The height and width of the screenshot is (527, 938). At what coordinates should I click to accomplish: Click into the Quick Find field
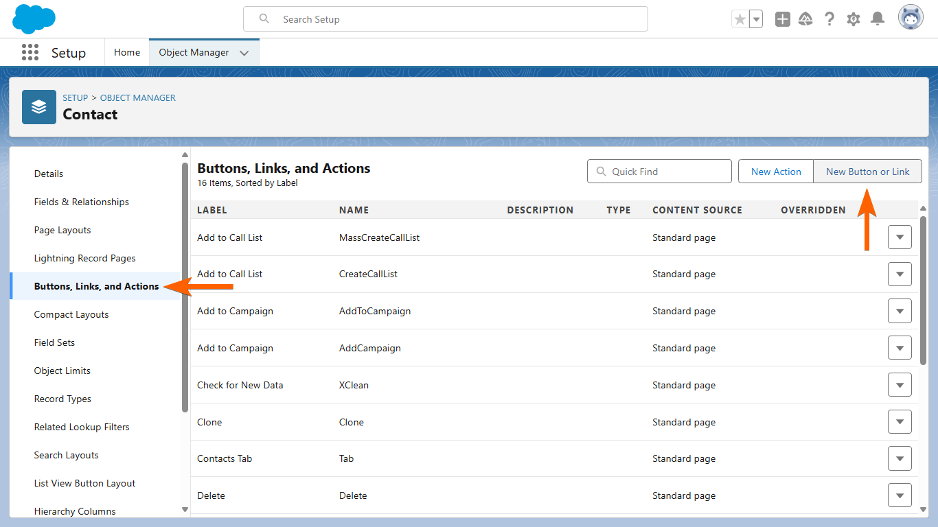(x=666, y=172)
